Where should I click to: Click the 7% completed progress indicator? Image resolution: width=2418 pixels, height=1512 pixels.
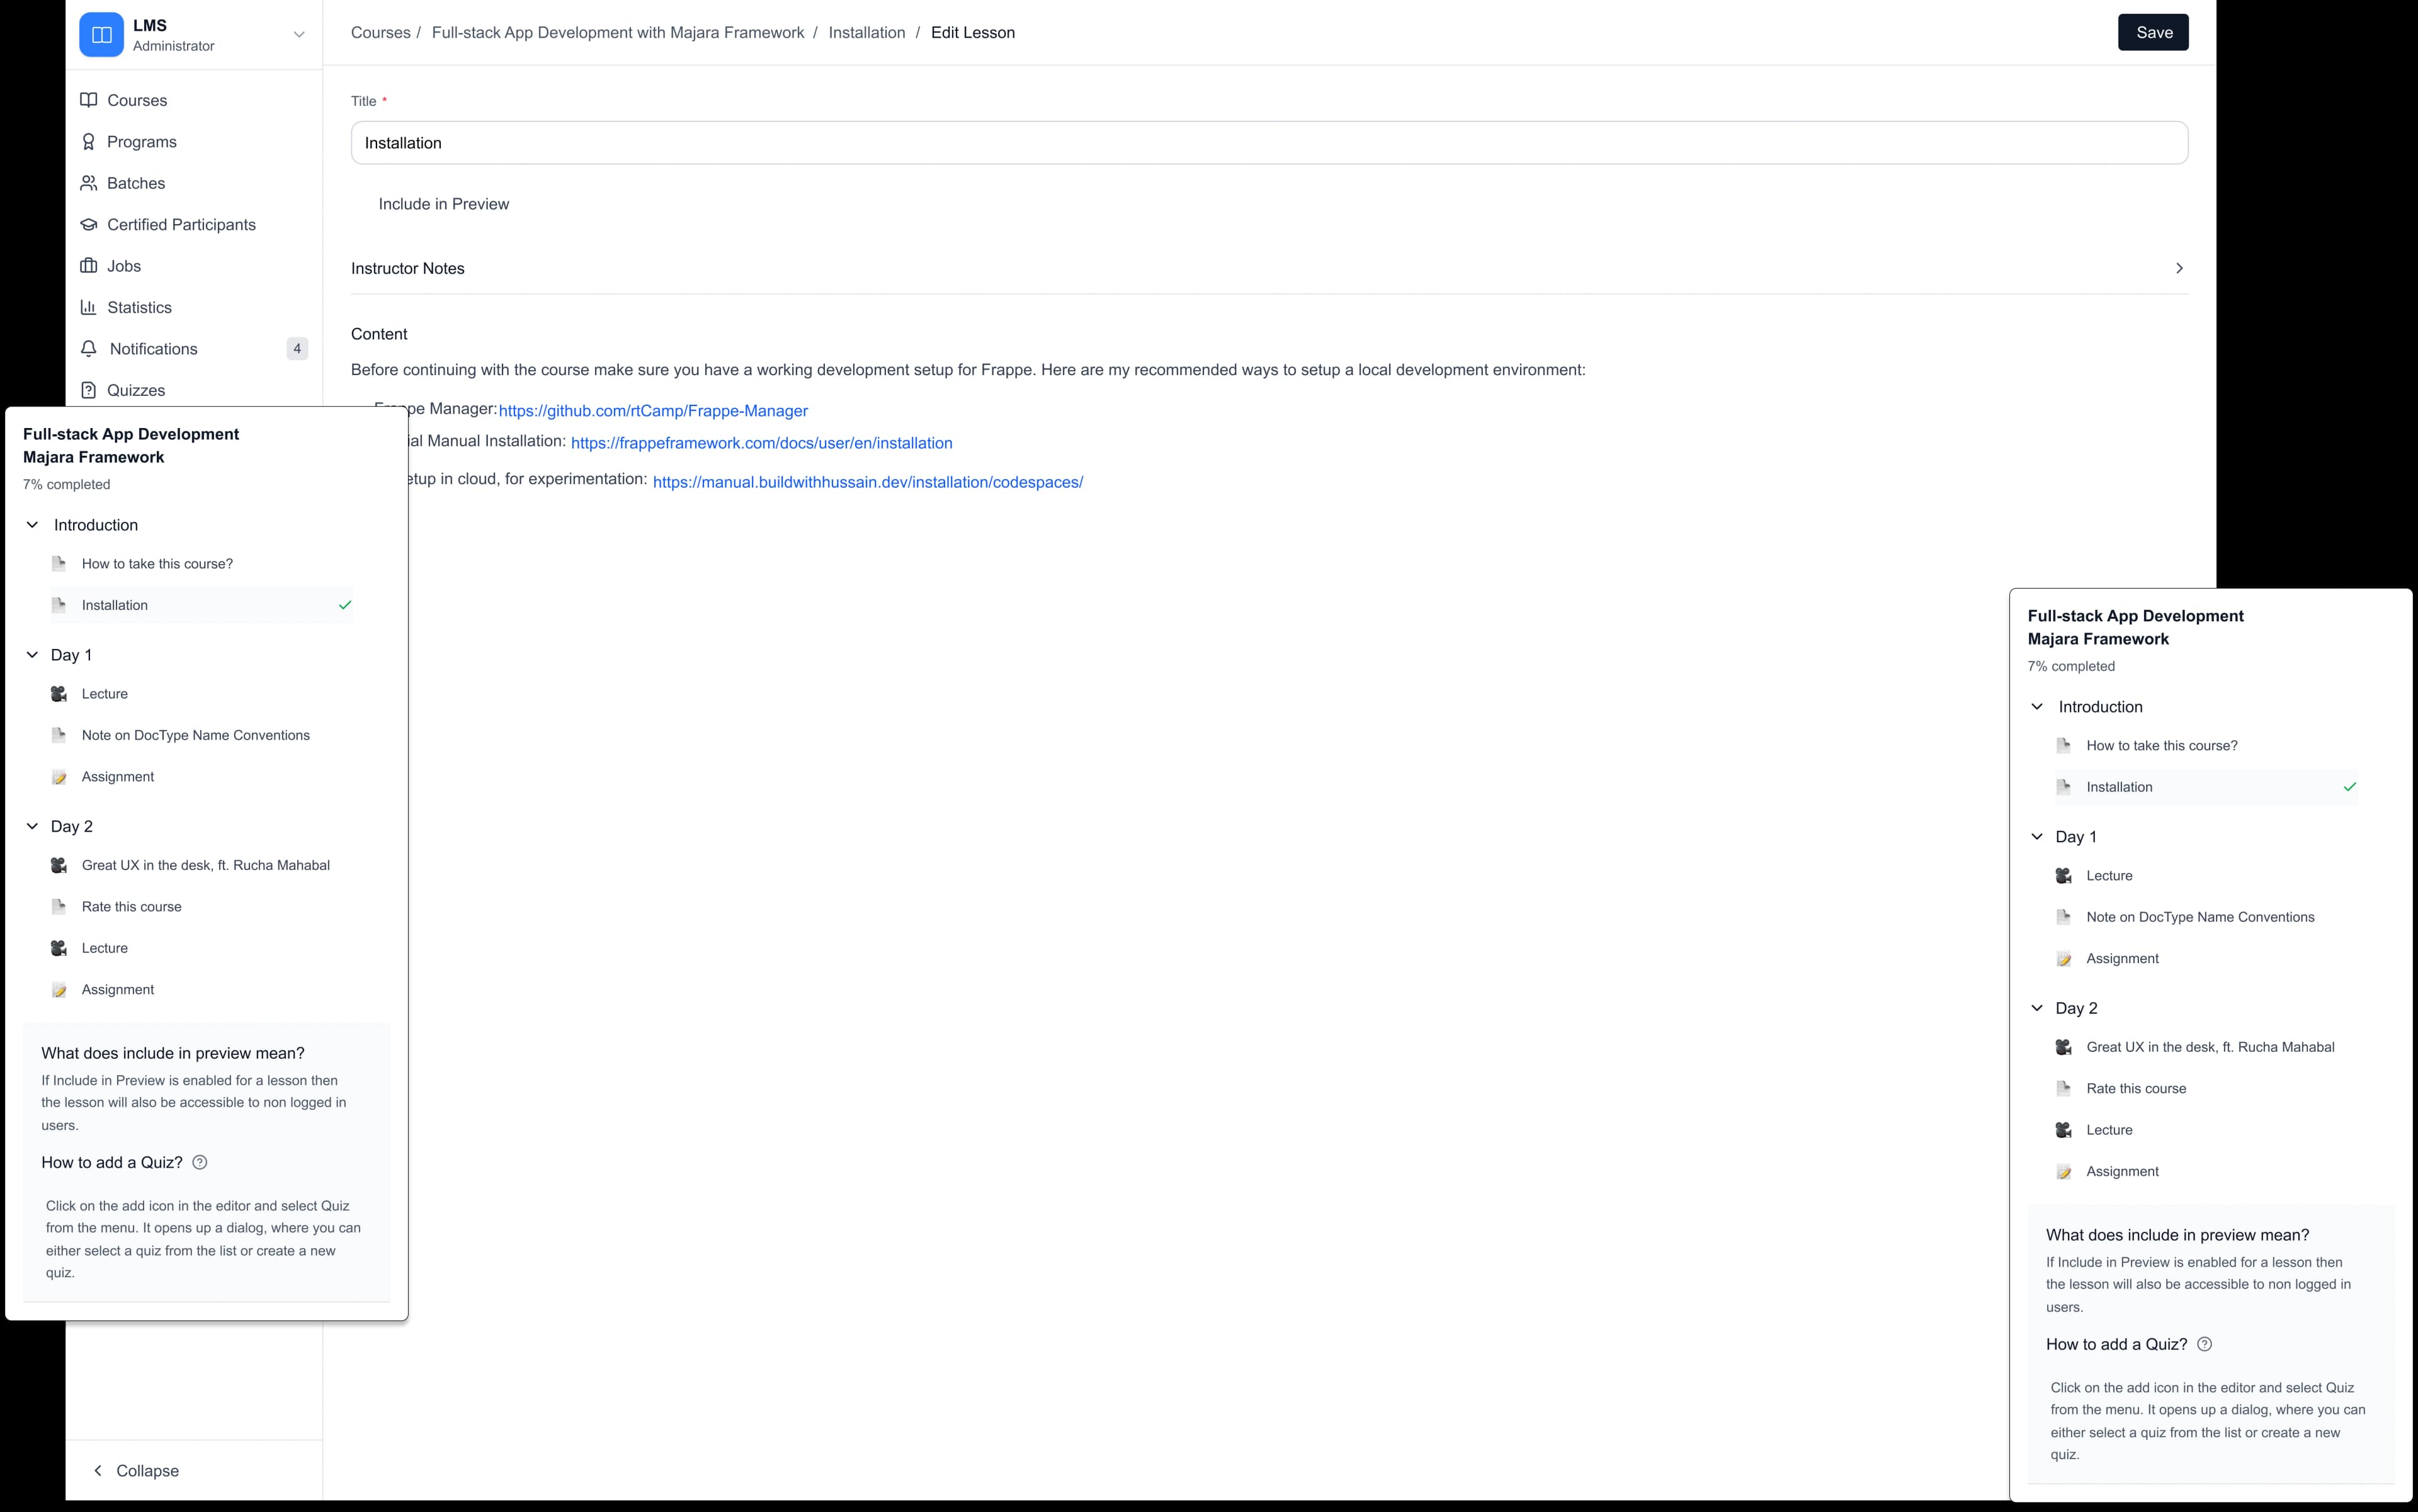coord(66,483)
